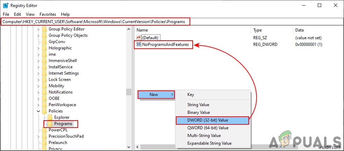The height and width of the screenshot is (151, 344).
Task: Click the Policies folder icon
Action: click(44, 111)
